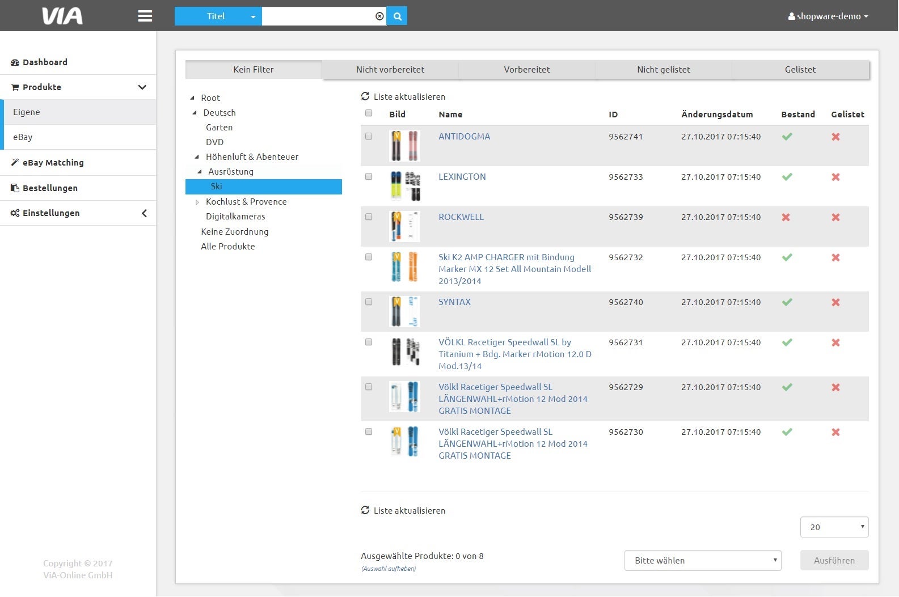Open the ANTIDOGMA product link

pos(464,136)
